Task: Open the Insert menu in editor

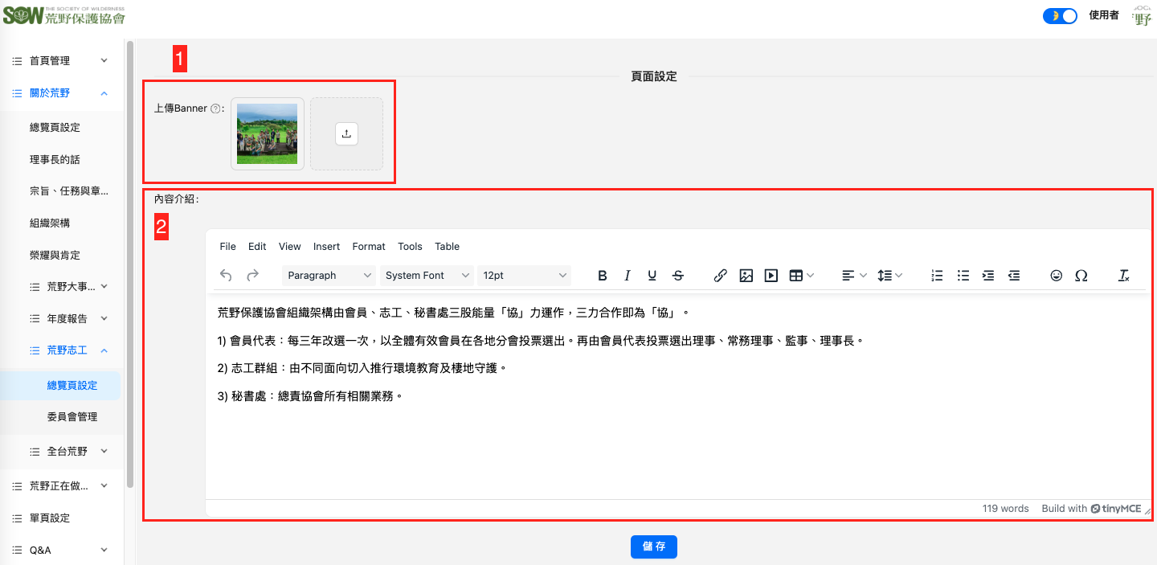Action: pyautogui.click(x=326, y=247)
